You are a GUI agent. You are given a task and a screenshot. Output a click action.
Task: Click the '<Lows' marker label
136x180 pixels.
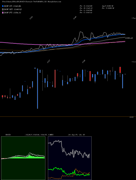(134, 62)
